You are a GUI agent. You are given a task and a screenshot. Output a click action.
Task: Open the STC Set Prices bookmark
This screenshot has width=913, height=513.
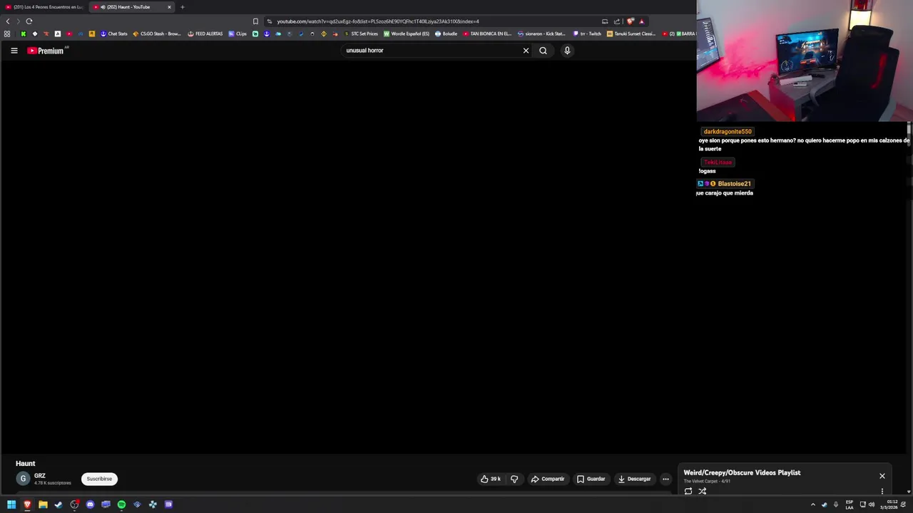[x=361, y=33]
